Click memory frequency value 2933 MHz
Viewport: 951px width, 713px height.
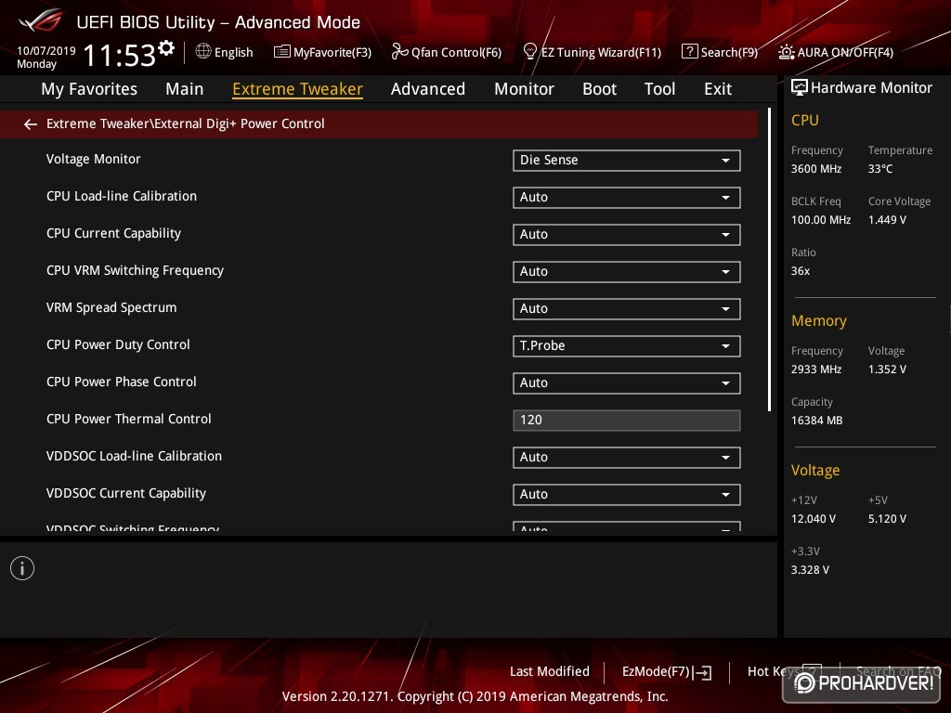[x=815, y=369]
